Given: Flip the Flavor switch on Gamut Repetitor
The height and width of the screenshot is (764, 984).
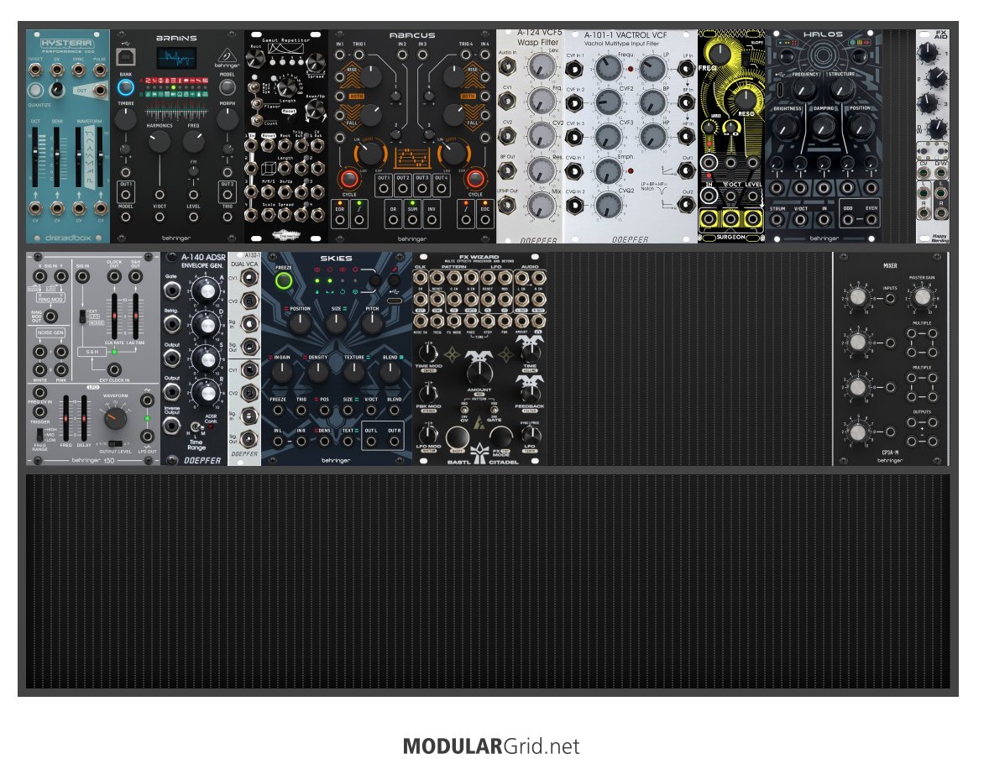Looking at the screenshot, I should [x=255, y=103].
